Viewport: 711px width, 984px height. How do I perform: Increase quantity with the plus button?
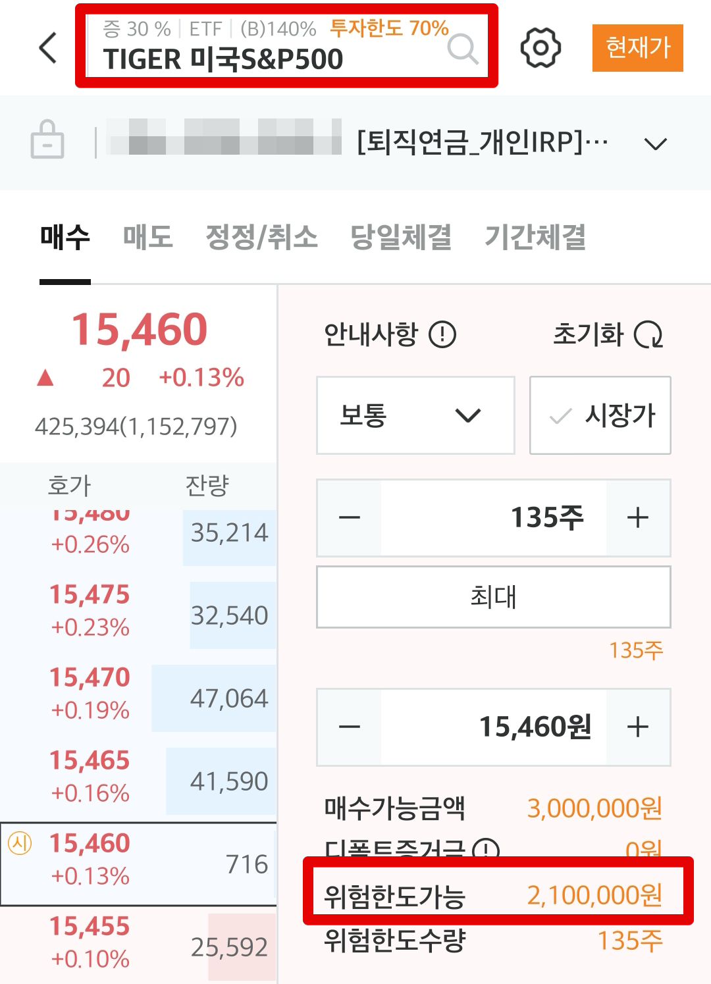click(x=638, y=517)
